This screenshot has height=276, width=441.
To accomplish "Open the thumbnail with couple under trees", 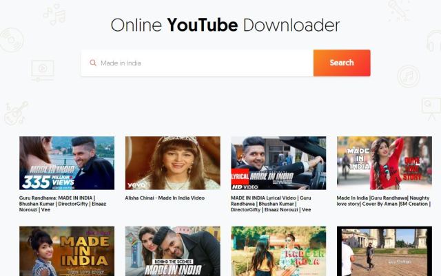I will pyautogui.click(x=278, y=251).
